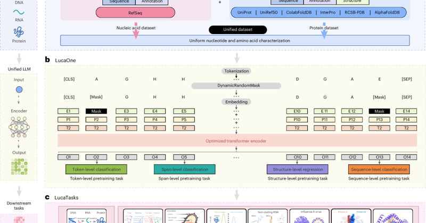Click the teal Span-level classification box
This screenshot has width=426, height=223.
[x=185, y=169]
